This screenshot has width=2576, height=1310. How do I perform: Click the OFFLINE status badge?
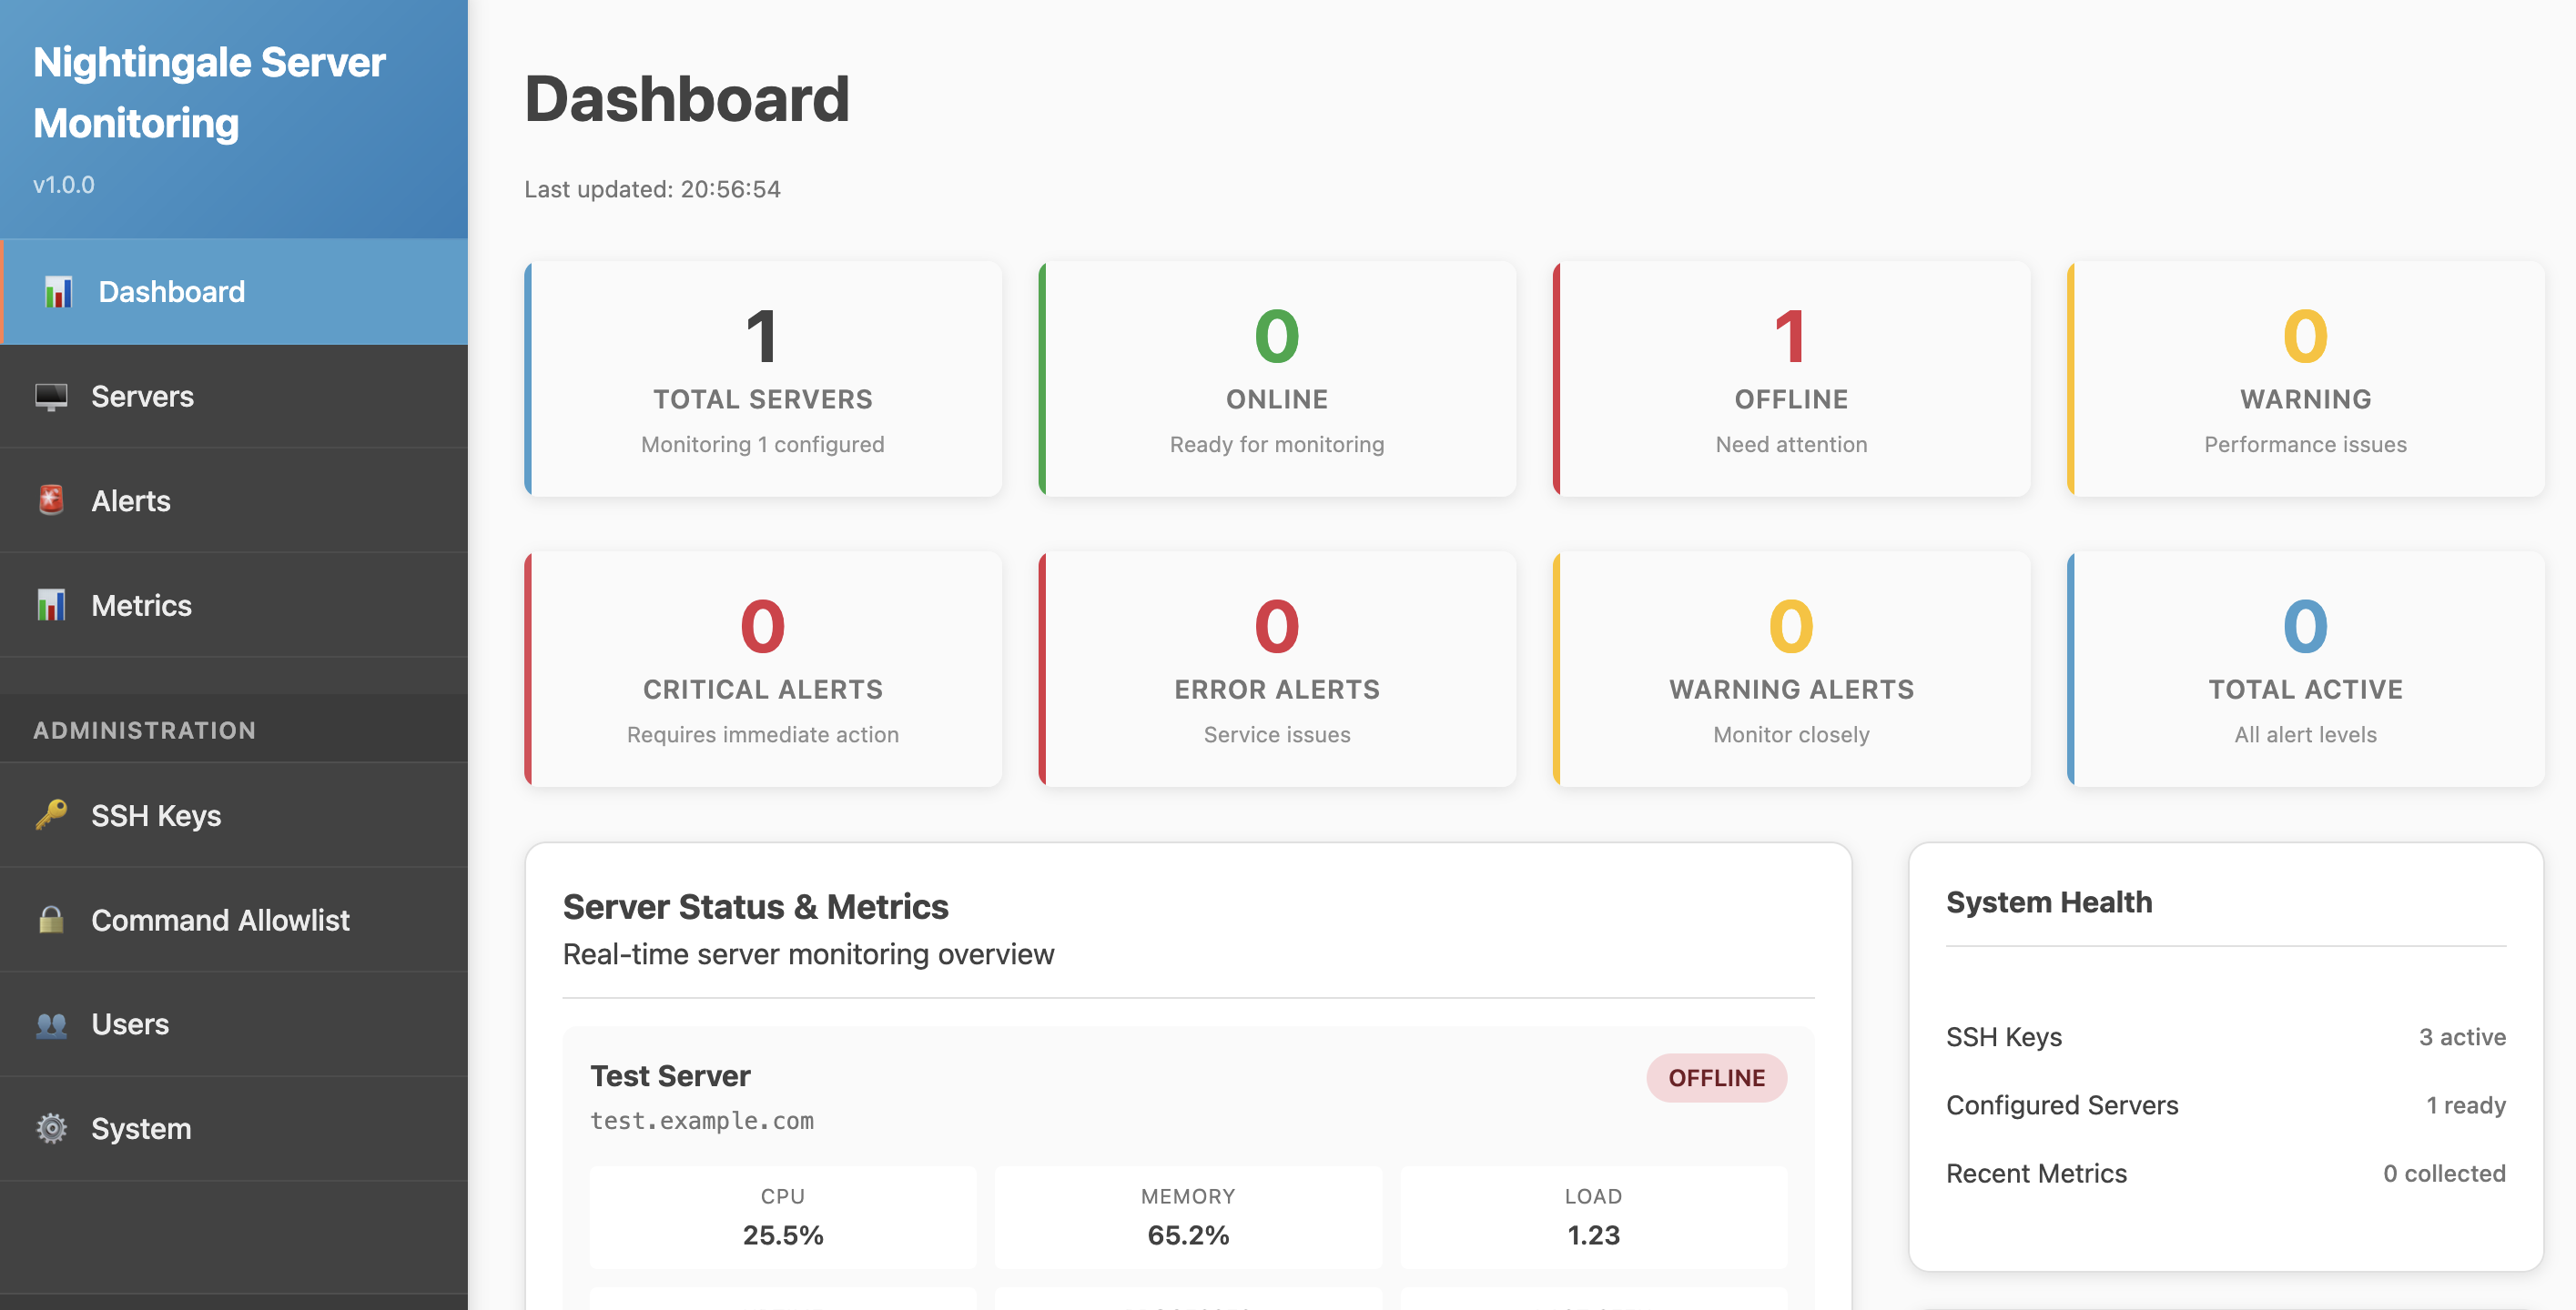pos(1716,1077)
